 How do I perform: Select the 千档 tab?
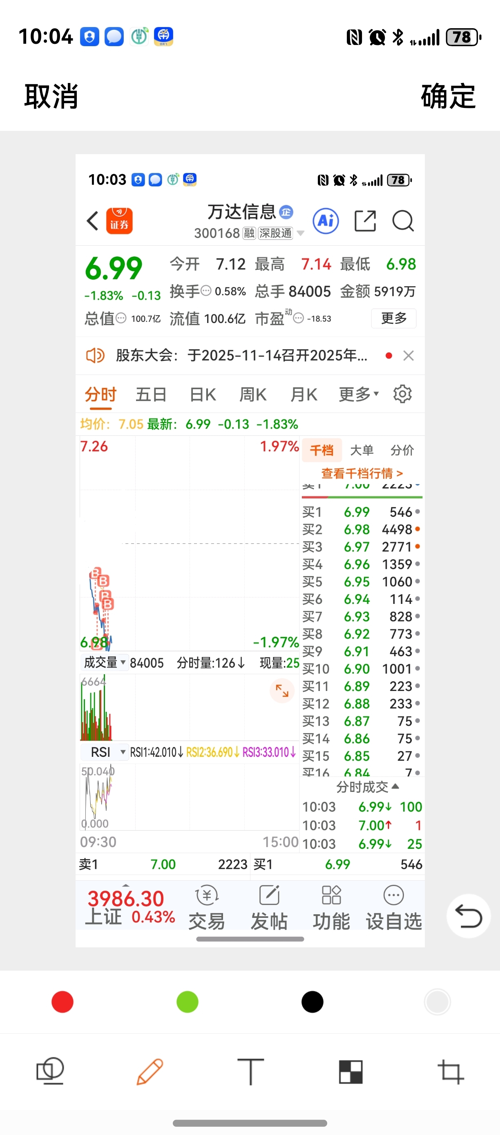(x=322, y=450)
